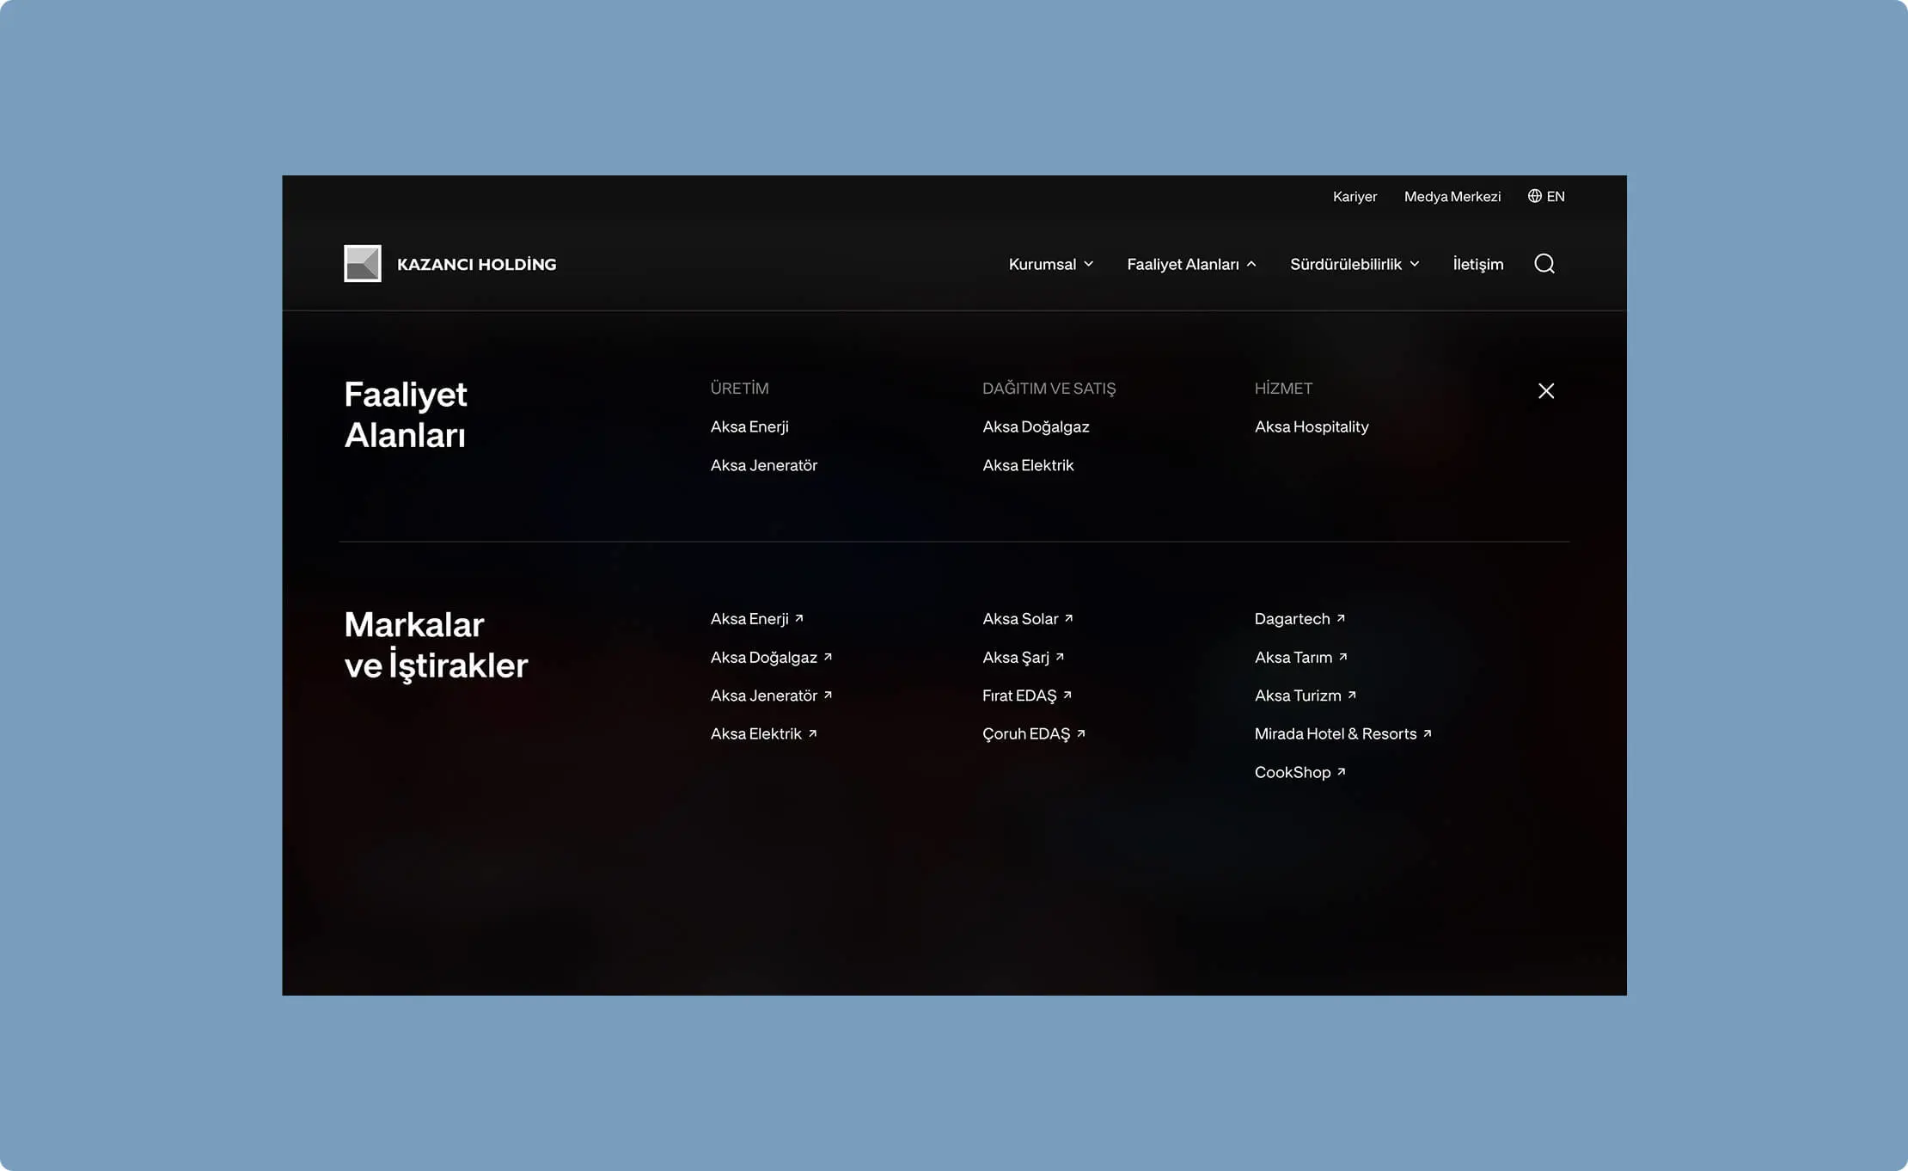Click external arrow beside Çoruh EDAŞ
Screen dimensions: 1908x1171
tap(1081, 733)
